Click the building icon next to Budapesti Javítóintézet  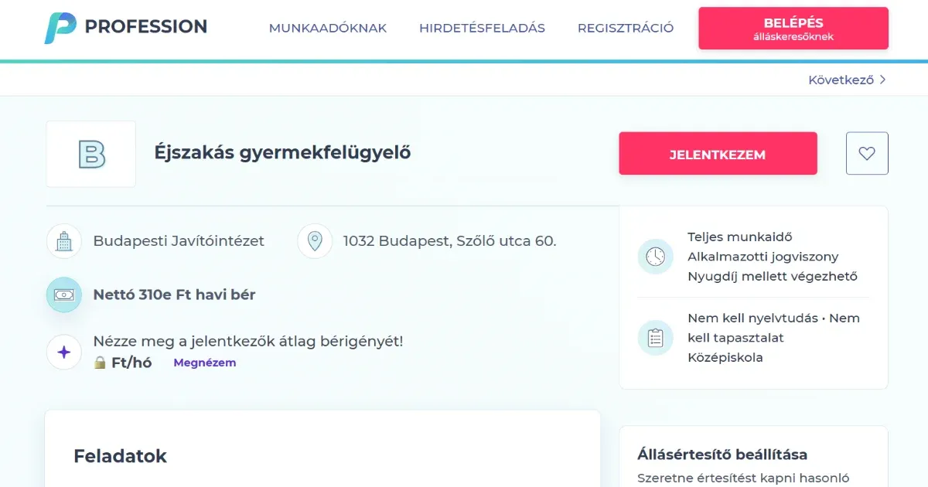tap(63, 240)
